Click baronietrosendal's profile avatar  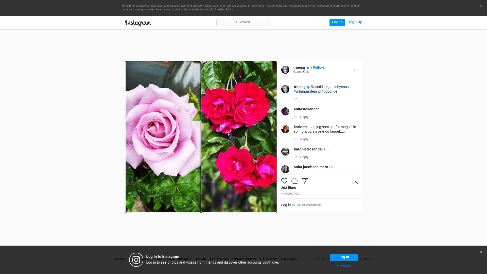click(x=285, y=151)
